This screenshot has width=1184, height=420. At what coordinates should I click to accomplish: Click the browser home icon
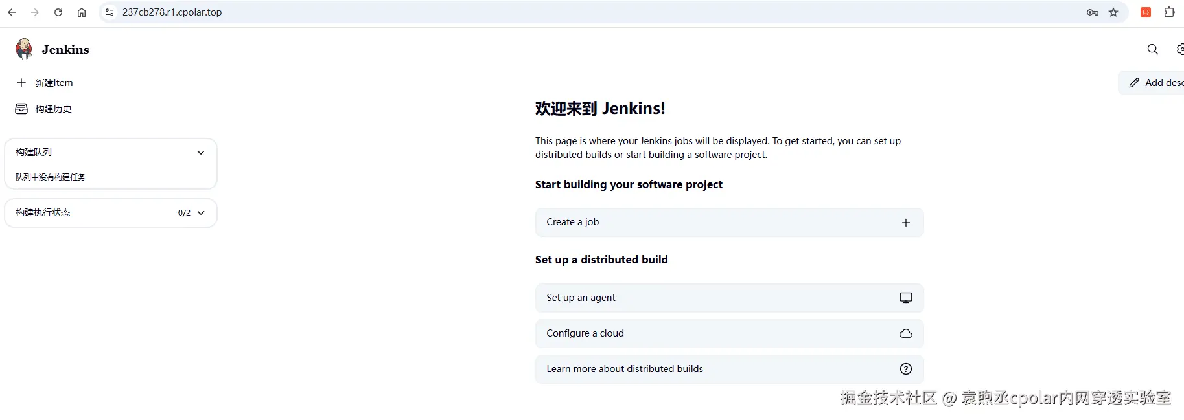point(82,12)
